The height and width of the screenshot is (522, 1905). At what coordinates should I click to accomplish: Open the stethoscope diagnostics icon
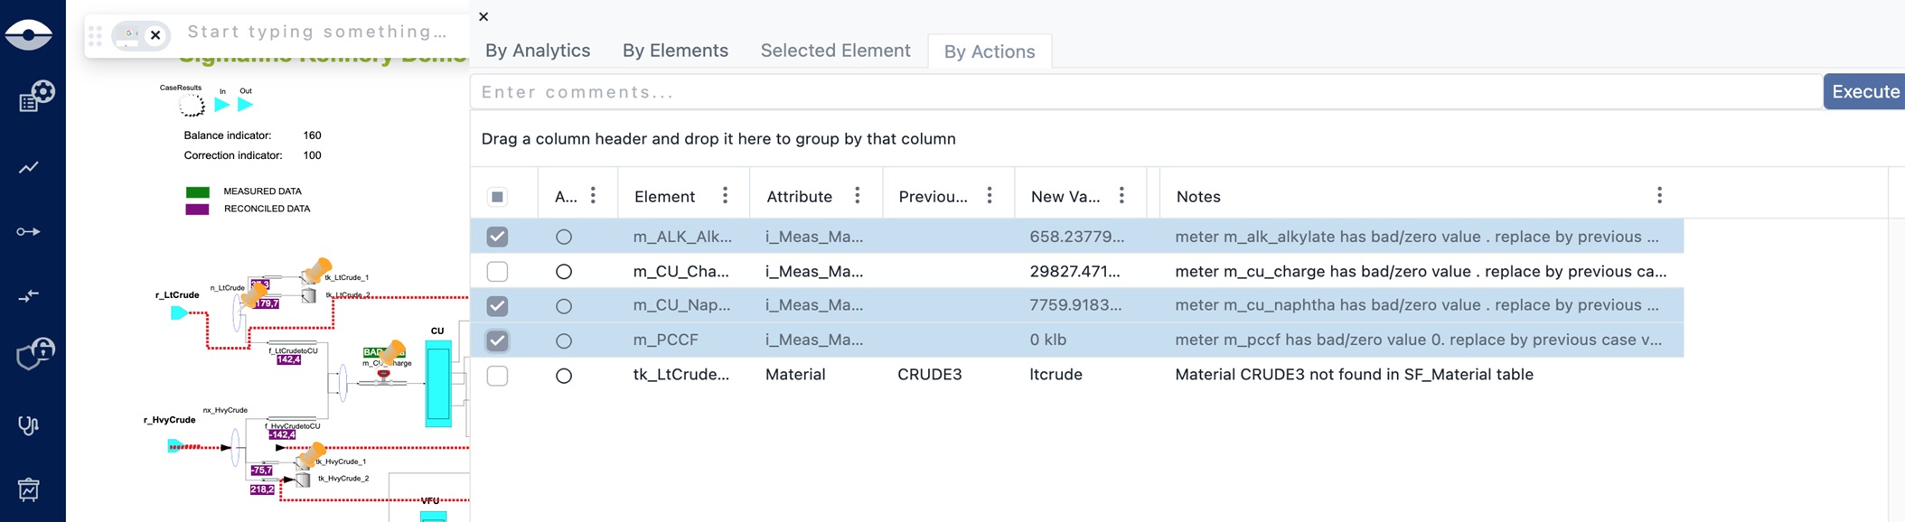click(29, 424)
